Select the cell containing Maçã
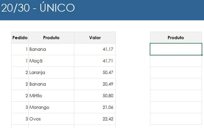This screenshot has height=128, width=204. click(x=51, y=61)
